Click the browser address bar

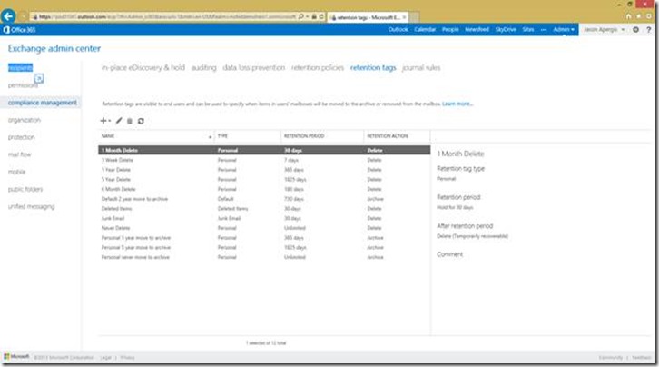pos(167,17)
